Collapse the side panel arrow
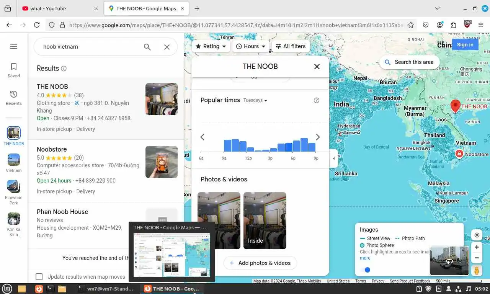Screen dimensions: 490x294 tap(333, 158)
